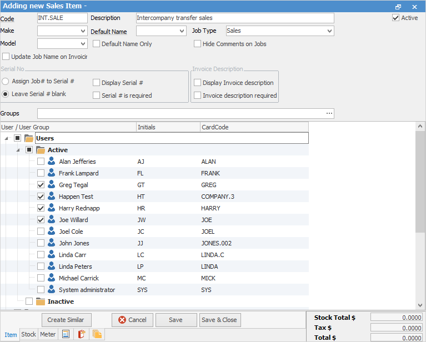Click into the Description text field
The image size is (426, 342).
click(234, 18)
